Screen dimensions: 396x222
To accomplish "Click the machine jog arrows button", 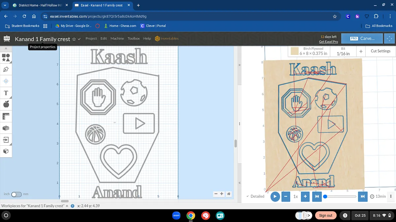I will (x=390, y=38).
